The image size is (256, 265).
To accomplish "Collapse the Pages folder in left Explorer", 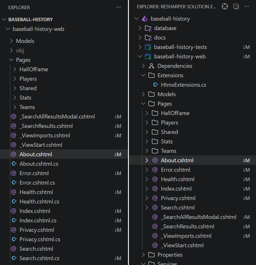I will click(11, 60).
